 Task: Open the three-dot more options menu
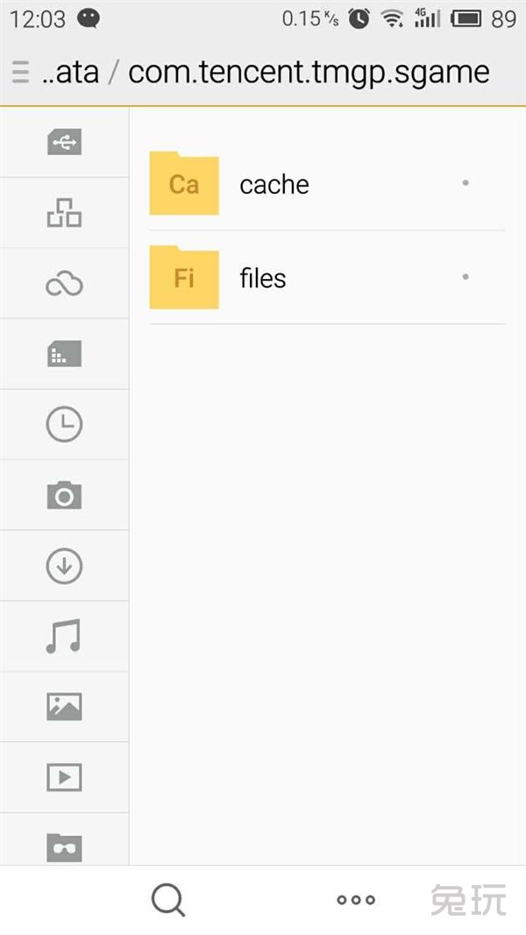click(x=356, y=900)
